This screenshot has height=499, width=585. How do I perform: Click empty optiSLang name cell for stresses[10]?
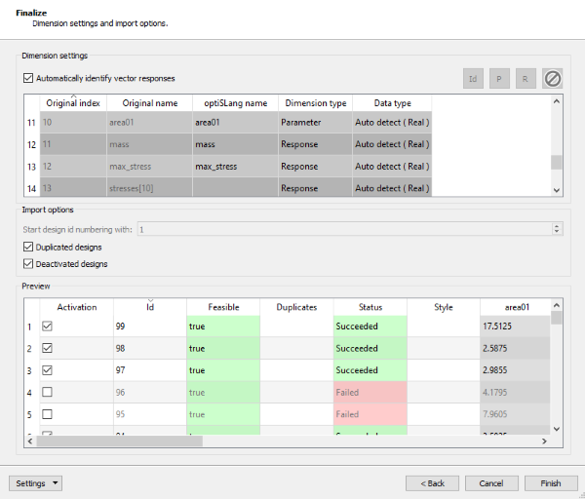click(x=235, y=187)
